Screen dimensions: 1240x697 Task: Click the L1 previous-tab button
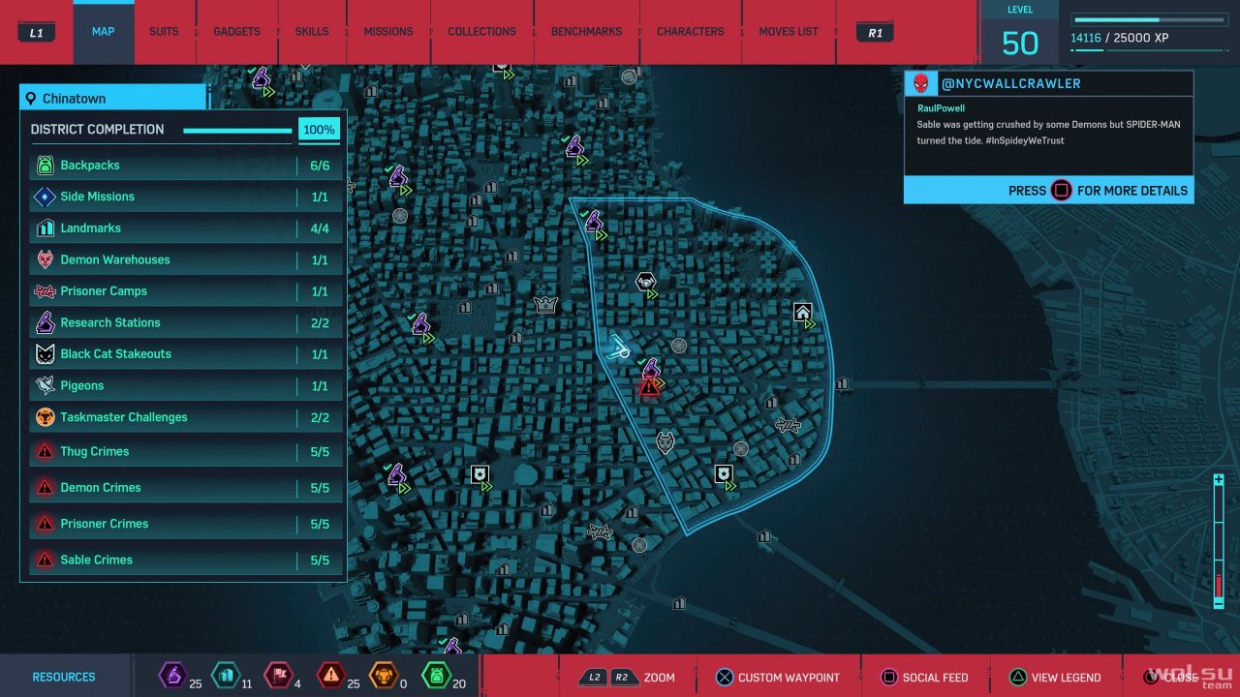pos(37,33)
